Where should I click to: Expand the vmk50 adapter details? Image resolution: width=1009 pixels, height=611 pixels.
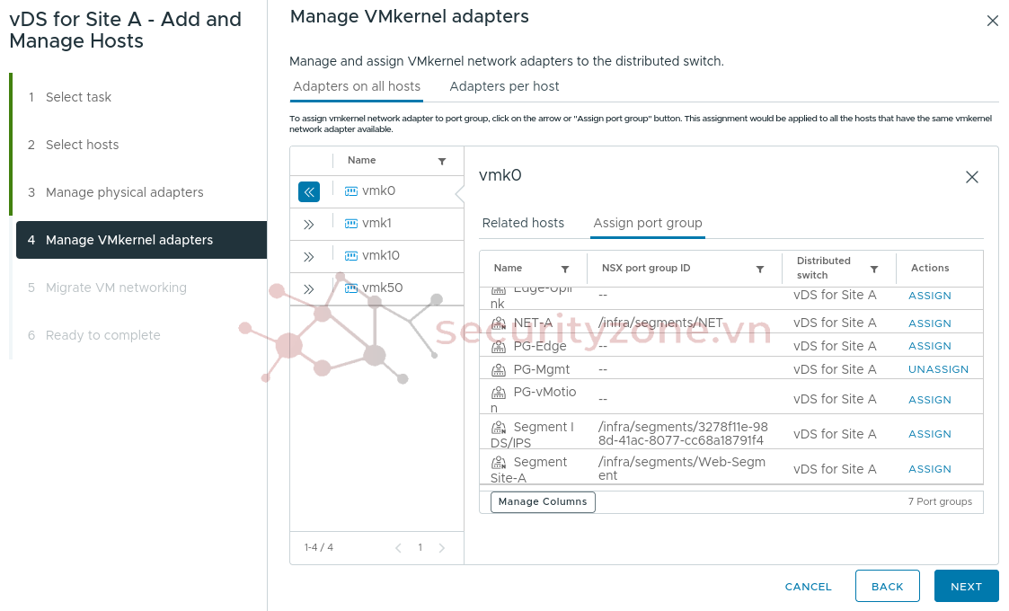click(309, 288)
